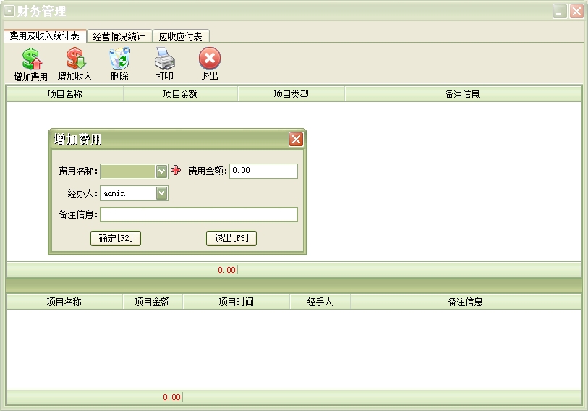Screen dimensions: 588x411
Task: Click the system menu icon in title bar
Action: pos(9,11)
